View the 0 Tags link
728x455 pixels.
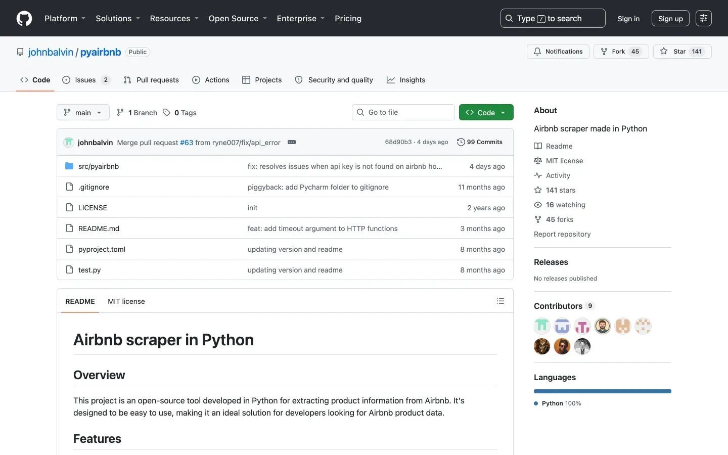tap(179, 113)
